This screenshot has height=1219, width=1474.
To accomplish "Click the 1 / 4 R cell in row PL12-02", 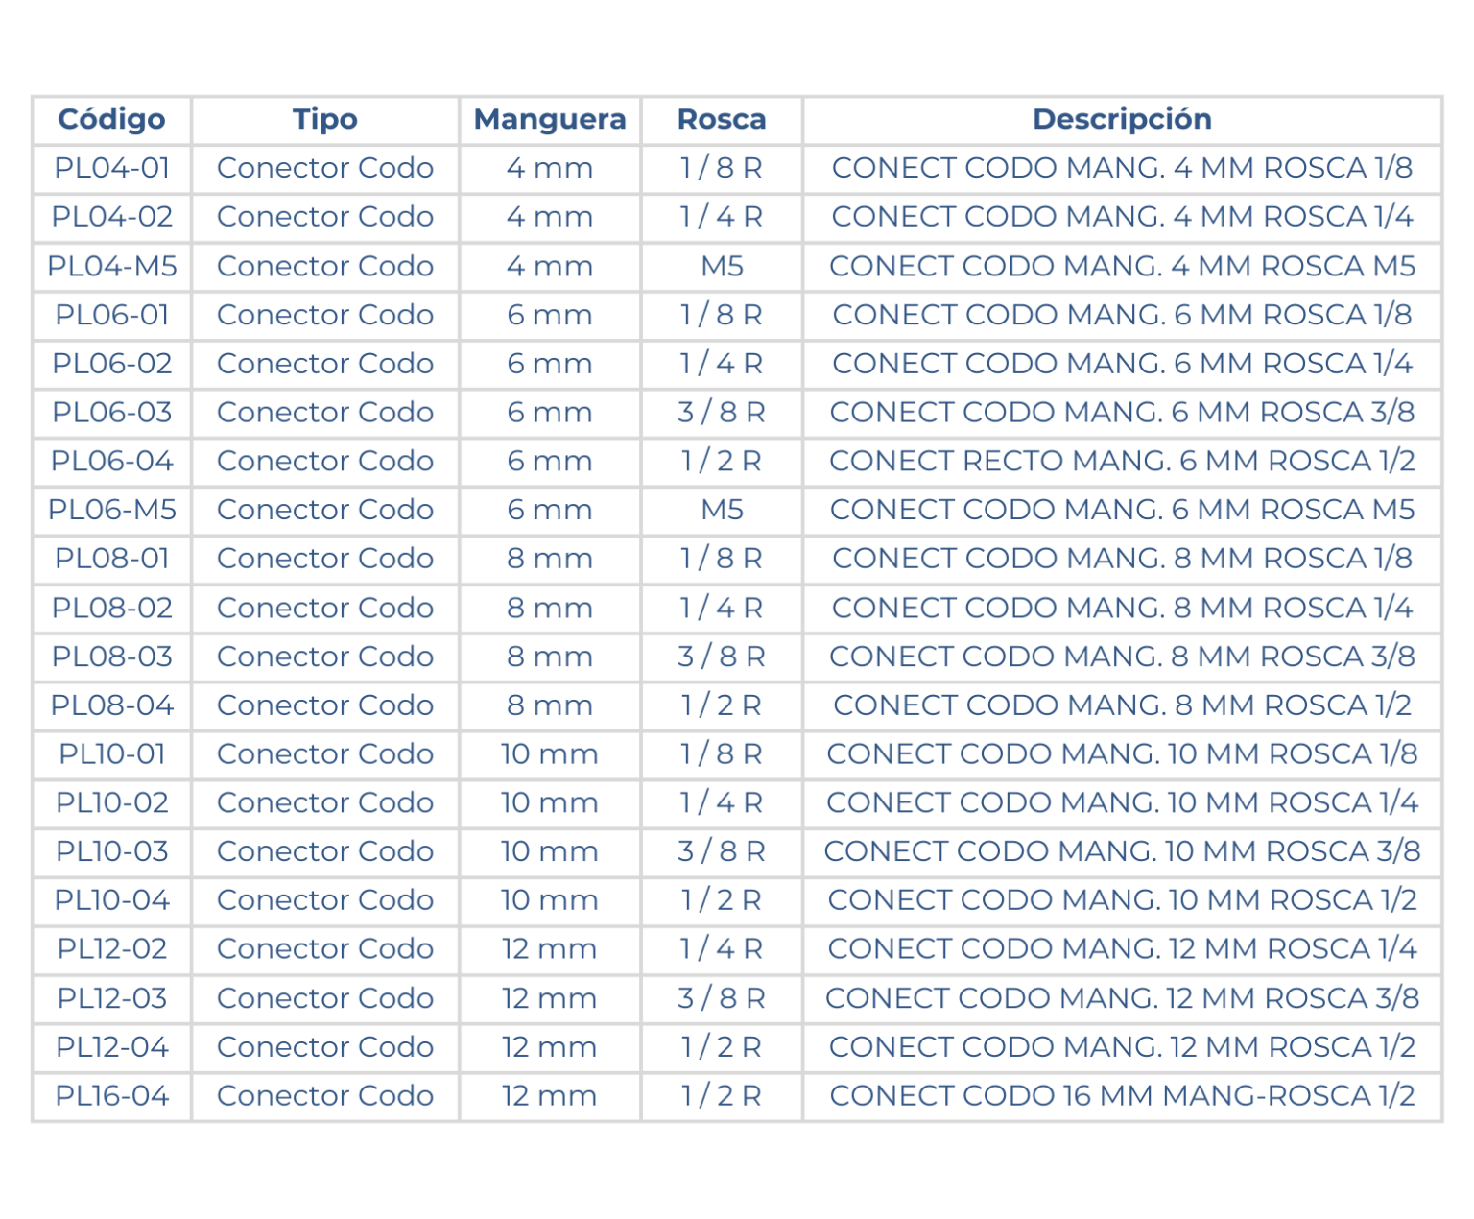I will [722, 949].
